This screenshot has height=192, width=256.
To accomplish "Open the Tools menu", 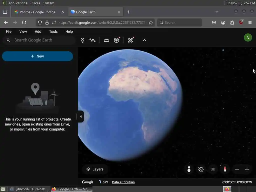I will 53,31.
